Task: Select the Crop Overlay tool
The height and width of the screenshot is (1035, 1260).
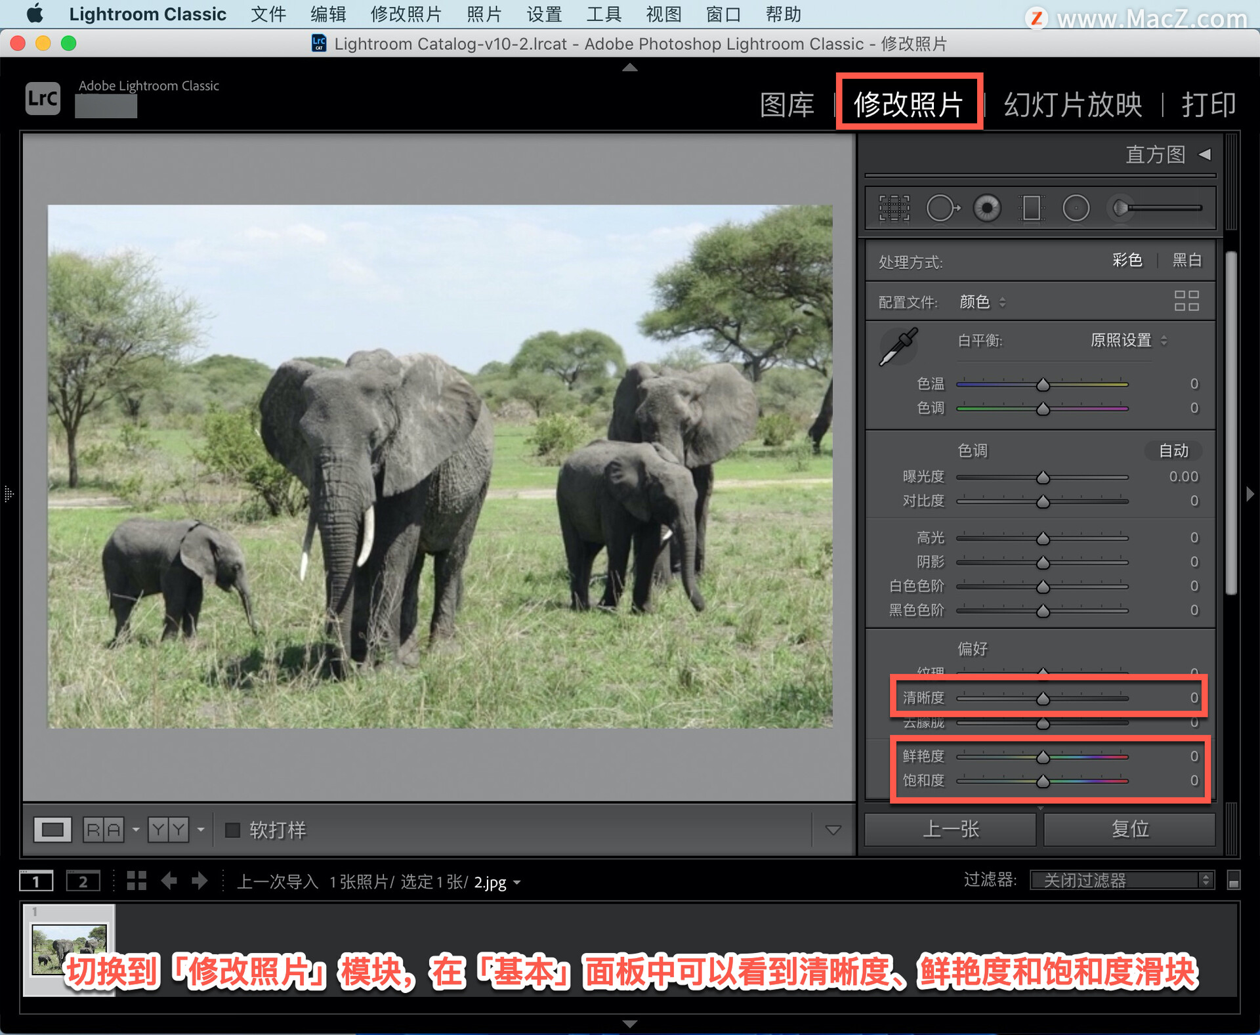Action: tap(894, 209)
